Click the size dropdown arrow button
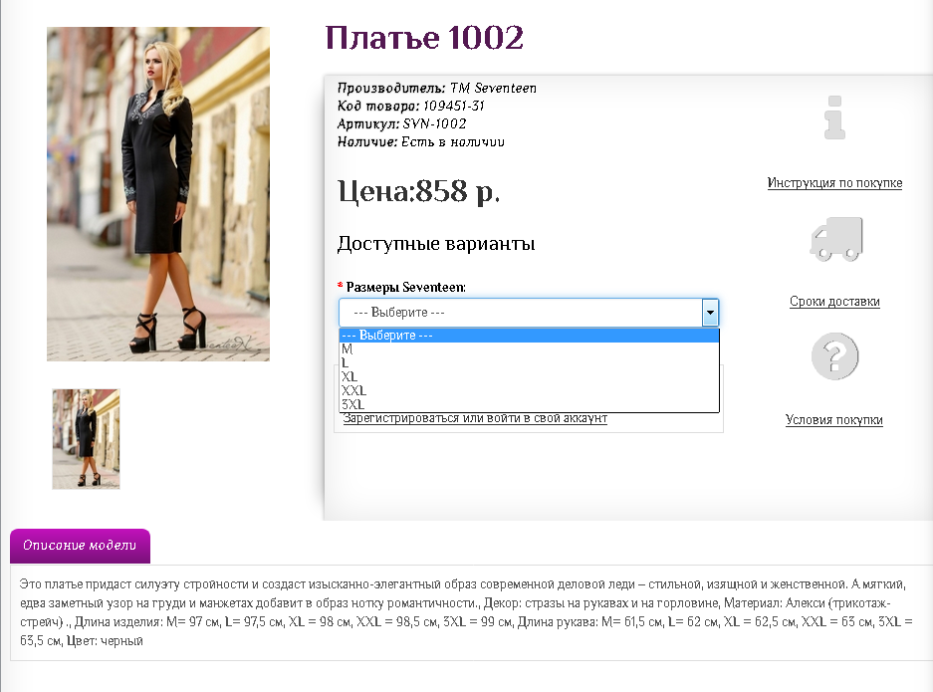The height and width of the screenshot is (692, 933). [710, 313]
